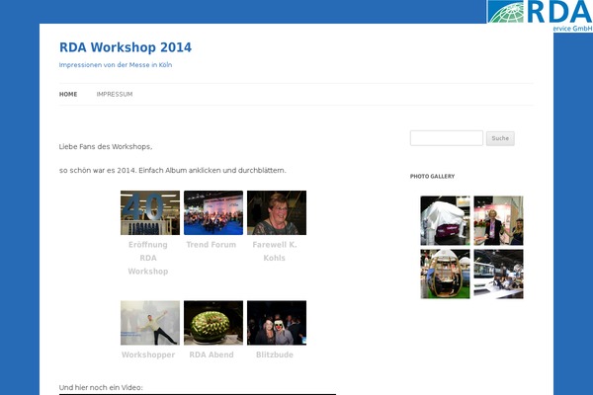The image size is (593, 395).
Task: Open the RDA Workshop 2014 site title
Action: [126, 47]
